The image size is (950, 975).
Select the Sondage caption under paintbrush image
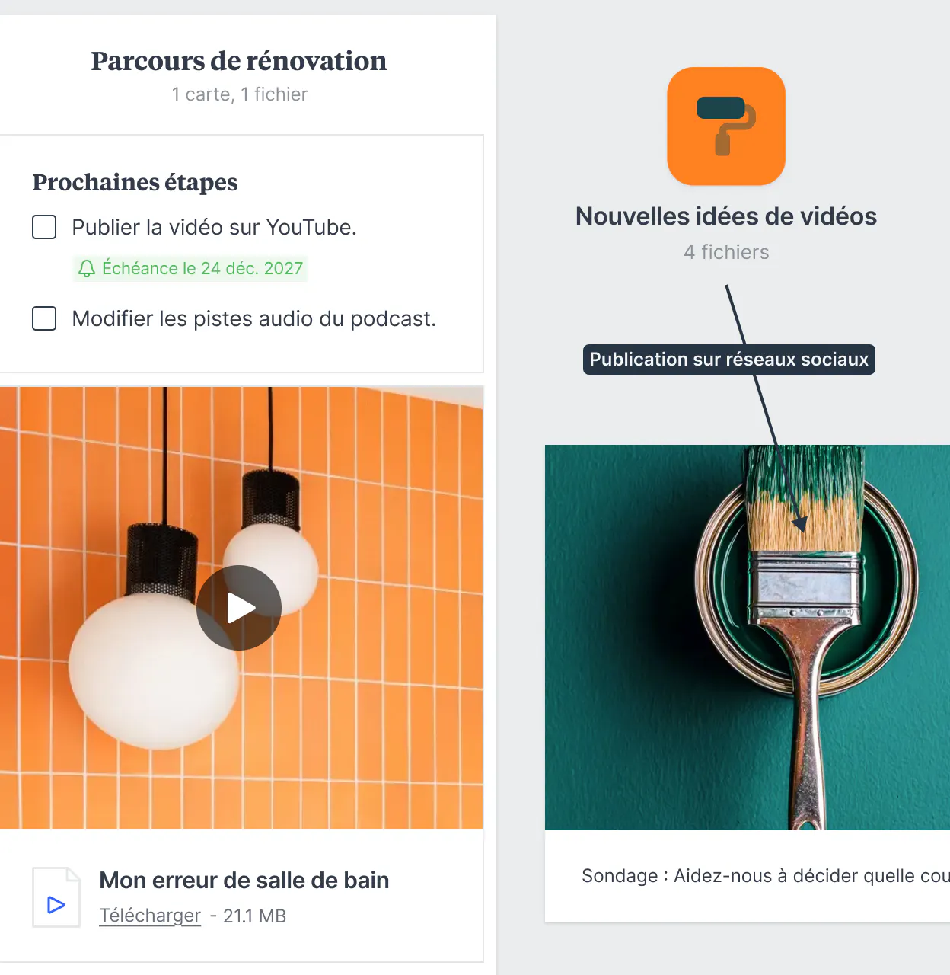(766, 876)
